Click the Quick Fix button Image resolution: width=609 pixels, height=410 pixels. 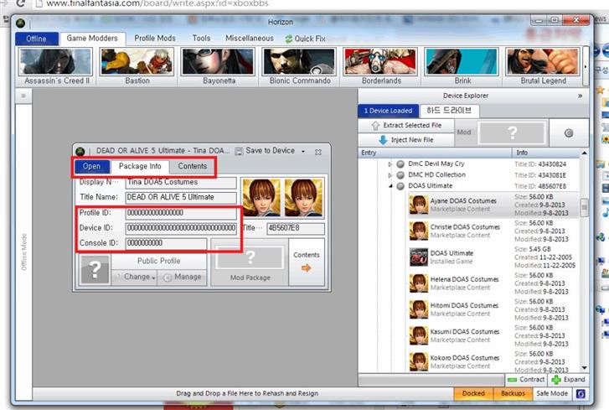pyautogui.click(x=305, y=39)
